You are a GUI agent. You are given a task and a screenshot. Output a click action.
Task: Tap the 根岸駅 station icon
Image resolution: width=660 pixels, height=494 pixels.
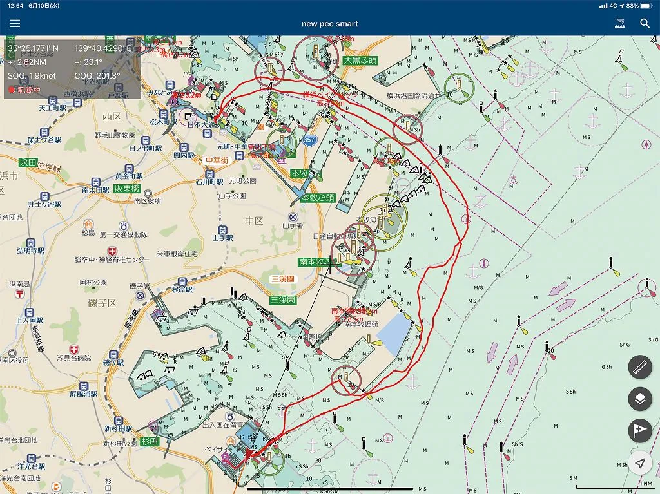pyautogui.click(x=182, y=282)
